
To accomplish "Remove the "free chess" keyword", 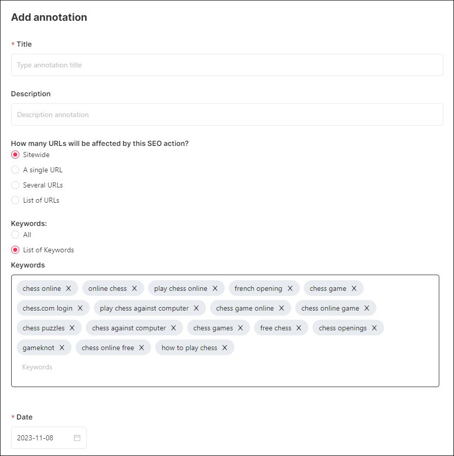I will [298, 328].
